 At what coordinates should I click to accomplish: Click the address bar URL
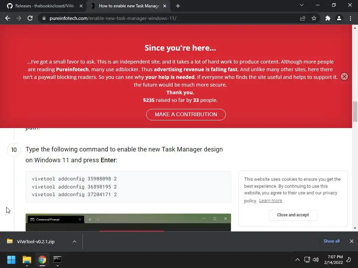(x=113, y=18)
